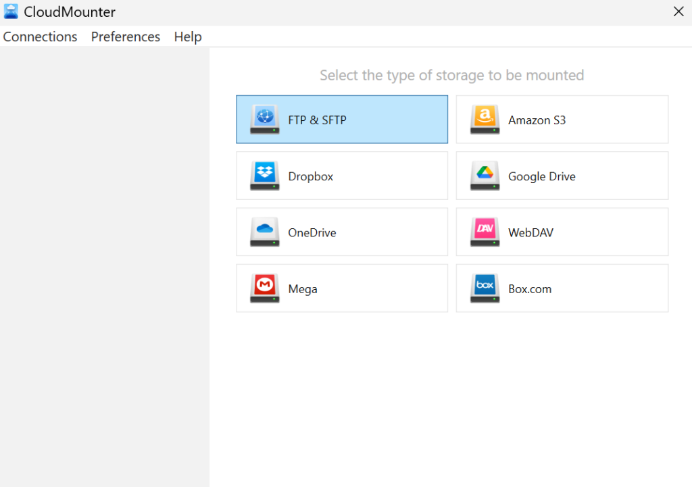The height and width of the screenshot is (487, 692).
Task: Click the Box.com drive icon
Action: pyautogui.click(x=485, y=288)
